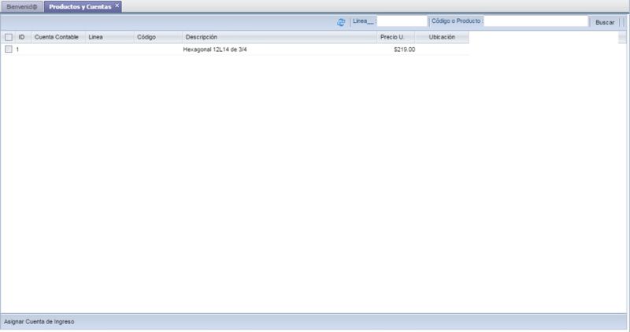The image size is (630, 332).
Task: Close the Productos y Cuentas tab
Action: (117, 6)
